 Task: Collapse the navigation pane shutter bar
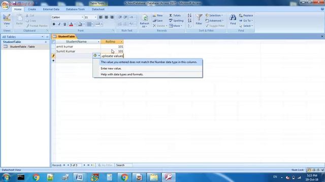click(x=47, y=37)
